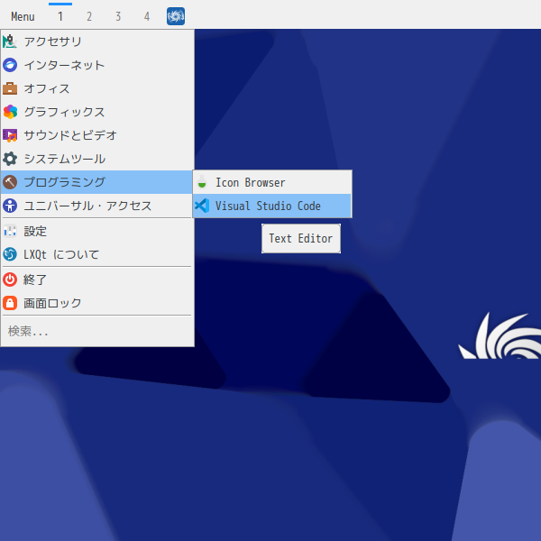Open the ユニバーサル・アクセス menu category
The image size is (541, 541).
[x=96, y=206]
